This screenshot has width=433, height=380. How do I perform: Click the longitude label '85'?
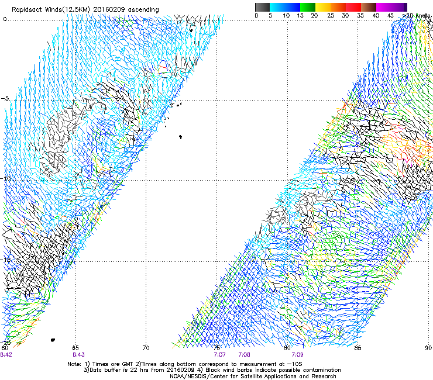(358, 348)
